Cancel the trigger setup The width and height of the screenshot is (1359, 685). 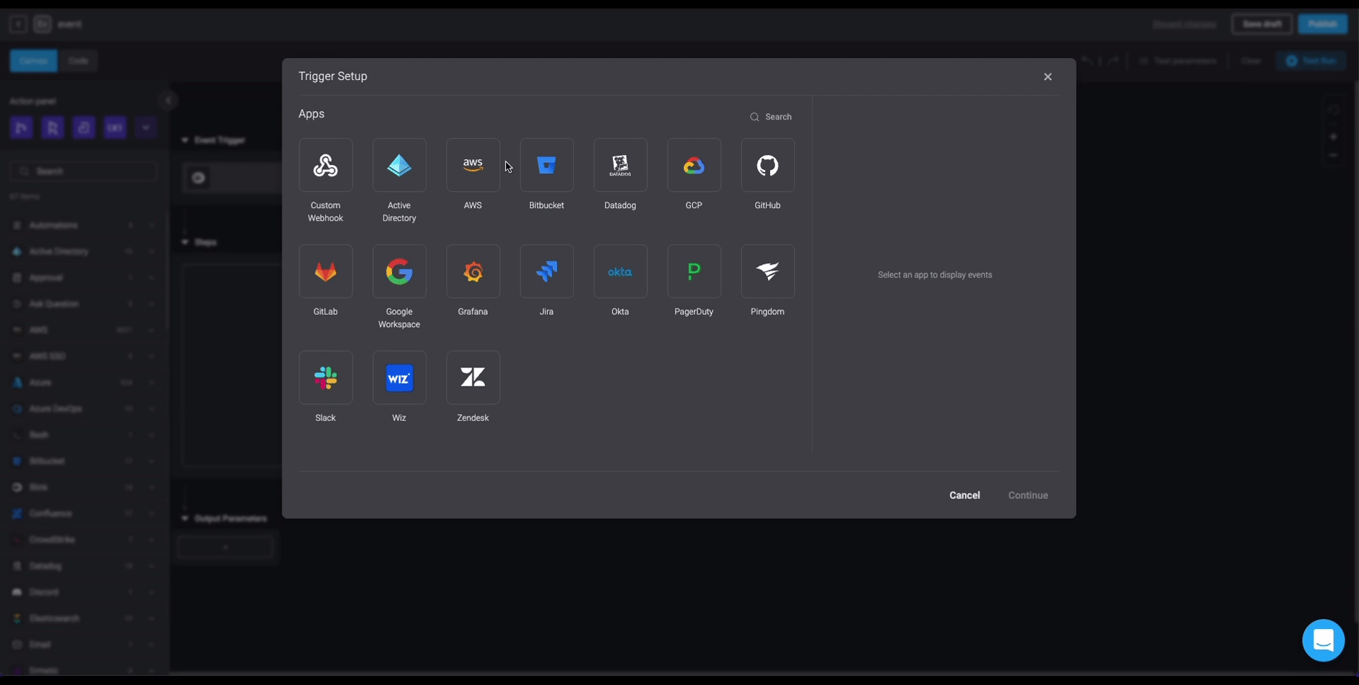click(964, 495)
